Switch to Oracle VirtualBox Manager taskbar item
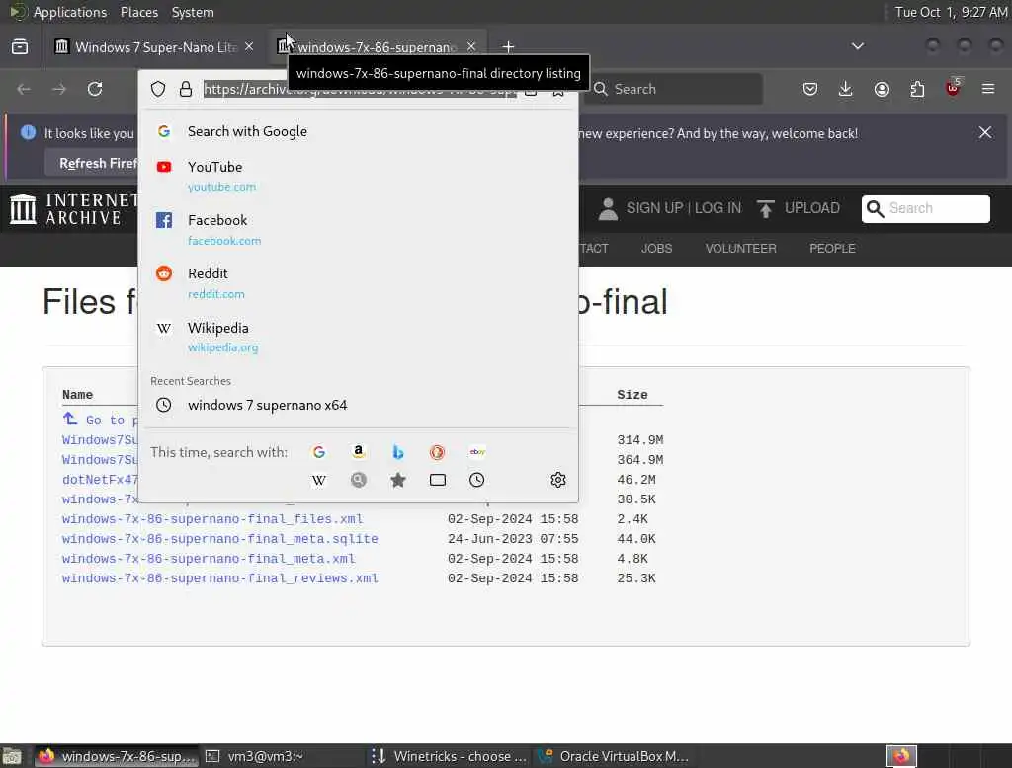1012x768 pixels. pyautogui.click(x=615, y=756)
